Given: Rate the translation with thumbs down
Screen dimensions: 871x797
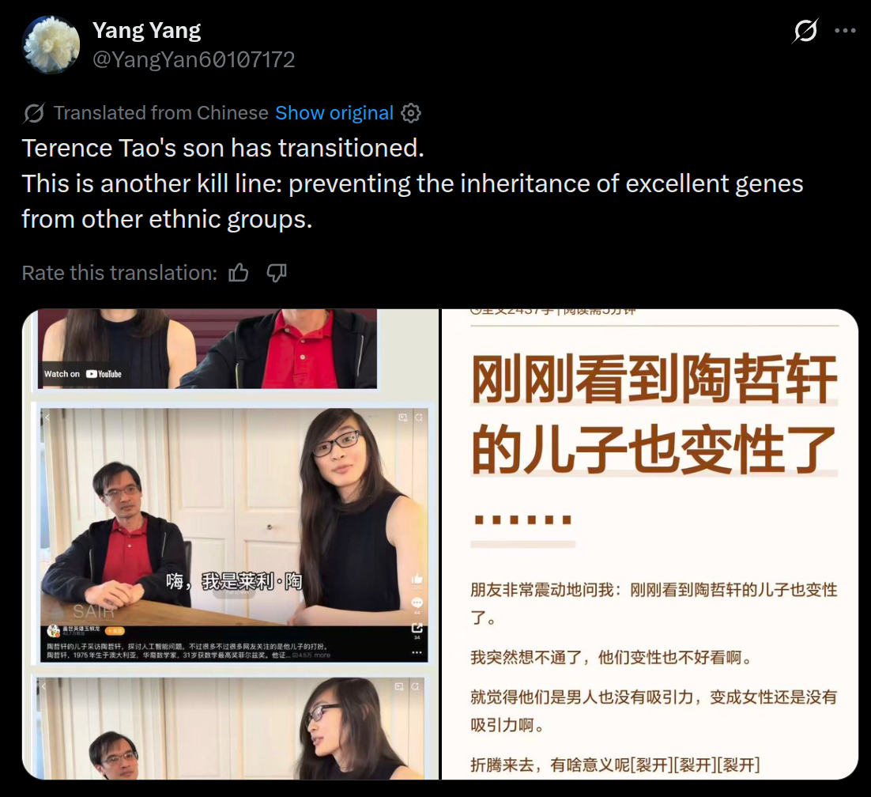Looking at the screenshot, I should click(x=277, y=273).
